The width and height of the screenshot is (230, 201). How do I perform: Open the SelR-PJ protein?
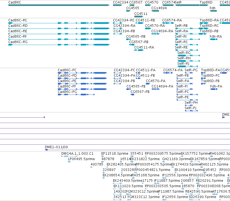pos(191,111)
